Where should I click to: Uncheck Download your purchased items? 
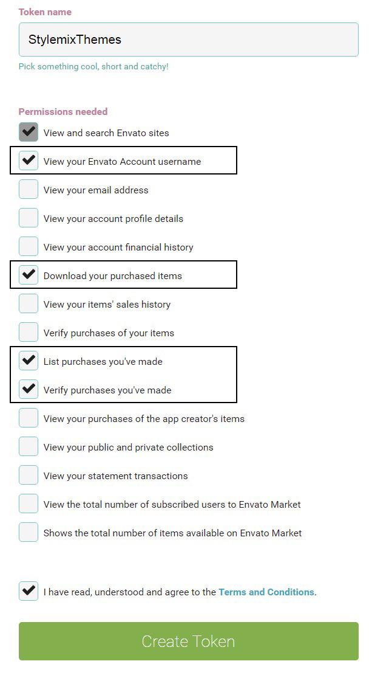29,275
